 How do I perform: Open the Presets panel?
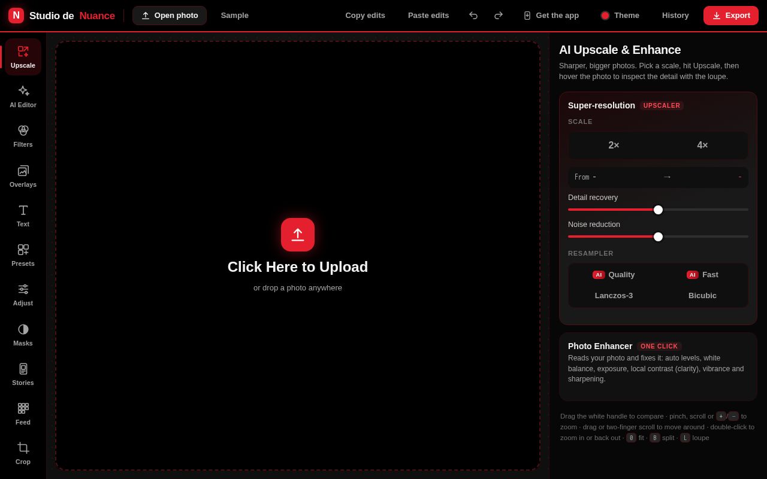click(23, 255)
